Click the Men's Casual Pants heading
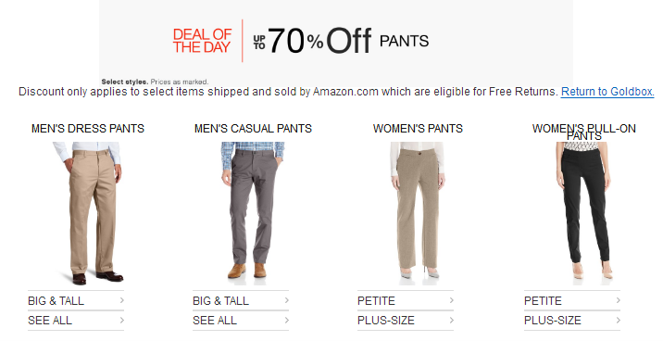Viewport: 663px width, 341px height. click(x=253, y=129)
